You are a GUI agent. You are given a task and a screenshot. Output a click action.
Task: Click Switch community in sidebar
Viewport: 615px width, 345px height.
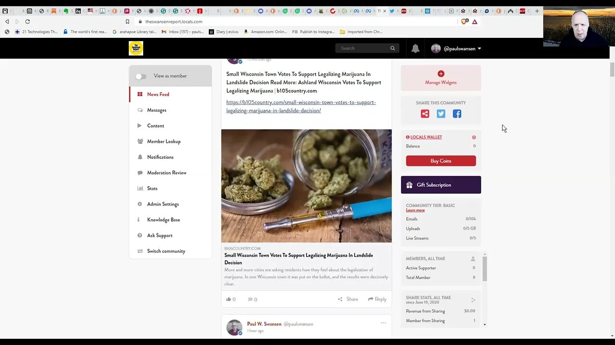(171, 251)
